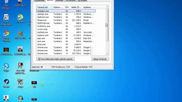Click Tüm kullanıcılara ilişkin işlemleri göster button
Image resolution: width=182 pixels, height=102 pixels.
(x=55, y=59)
